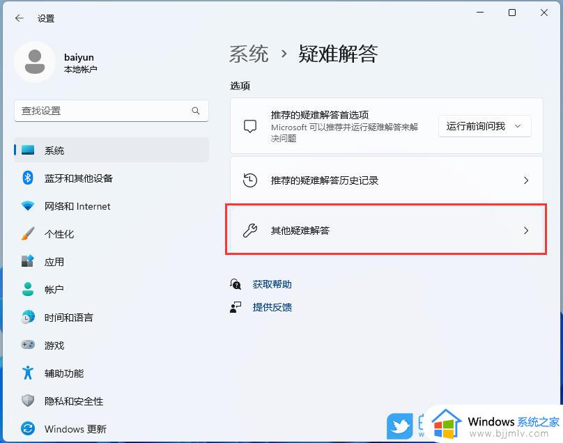Viewport: 563px width, 443px height.
Task: Click the Wi-Fi icon next to 网络和 Internet
Action: [28, 205]
